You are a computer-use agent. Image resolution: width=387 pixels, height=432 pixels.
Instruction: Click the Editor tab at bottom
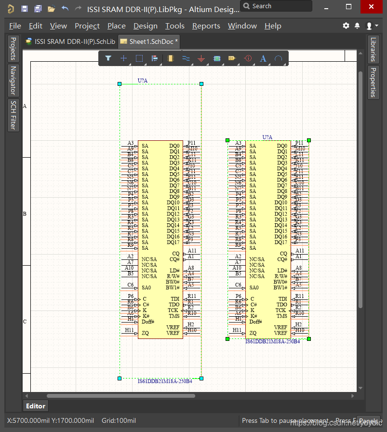[36, 406]
